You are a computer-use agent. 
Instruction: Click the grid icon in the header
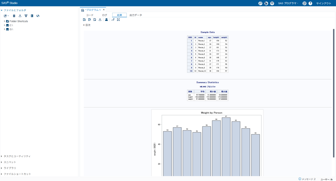pyautogui.click(x=272, y=3)
